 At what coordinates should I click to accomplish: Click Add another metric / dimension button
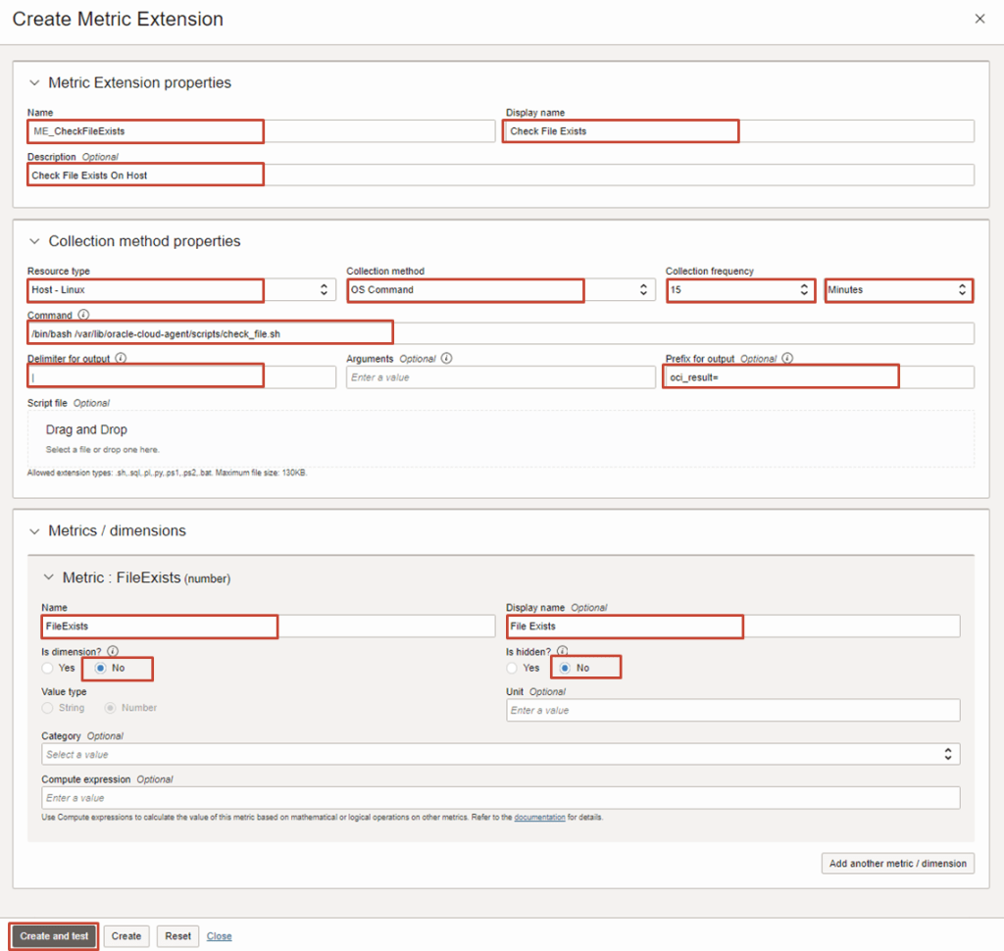click(897, 864)
